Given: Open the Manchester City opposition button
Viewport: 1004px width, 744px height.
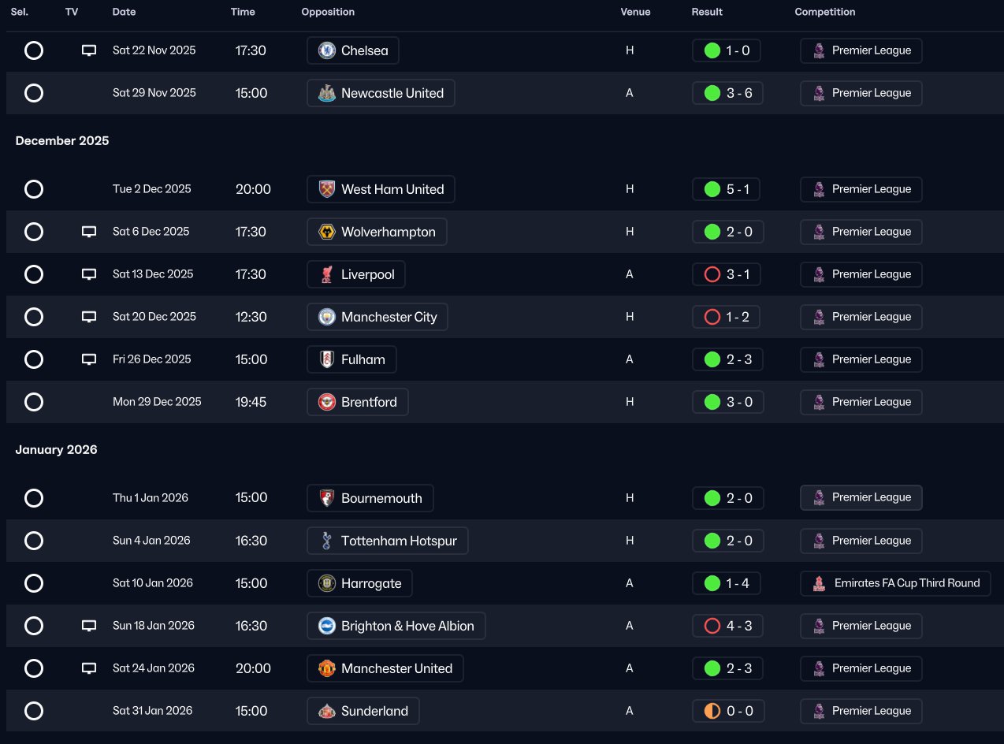Looking at the screenshot, I should [377, 317].
